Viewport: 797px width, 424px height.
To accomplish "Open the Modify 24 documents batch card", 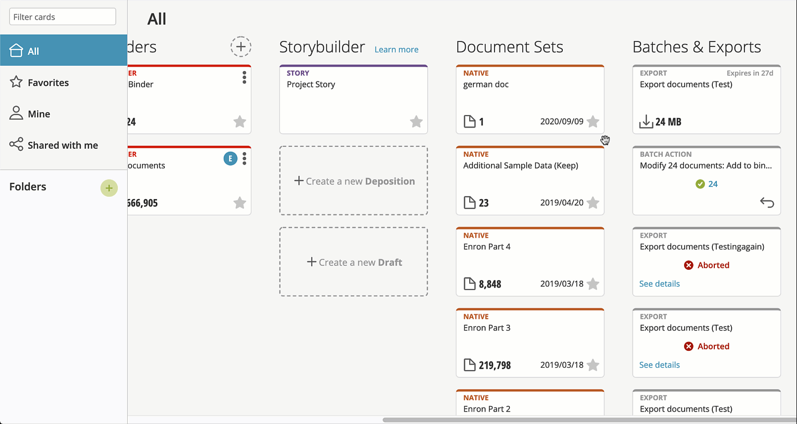I will [x=706, y=180].
